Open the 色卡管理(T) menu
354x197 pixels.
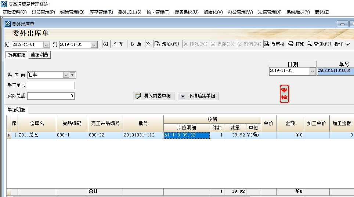(x=158, y=12)
